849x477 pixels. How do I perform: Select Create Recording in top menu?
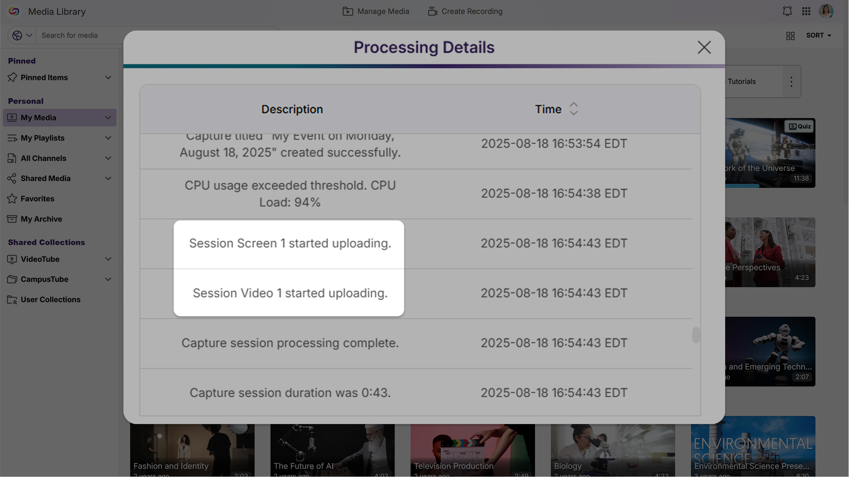click(x=465, y=11)
